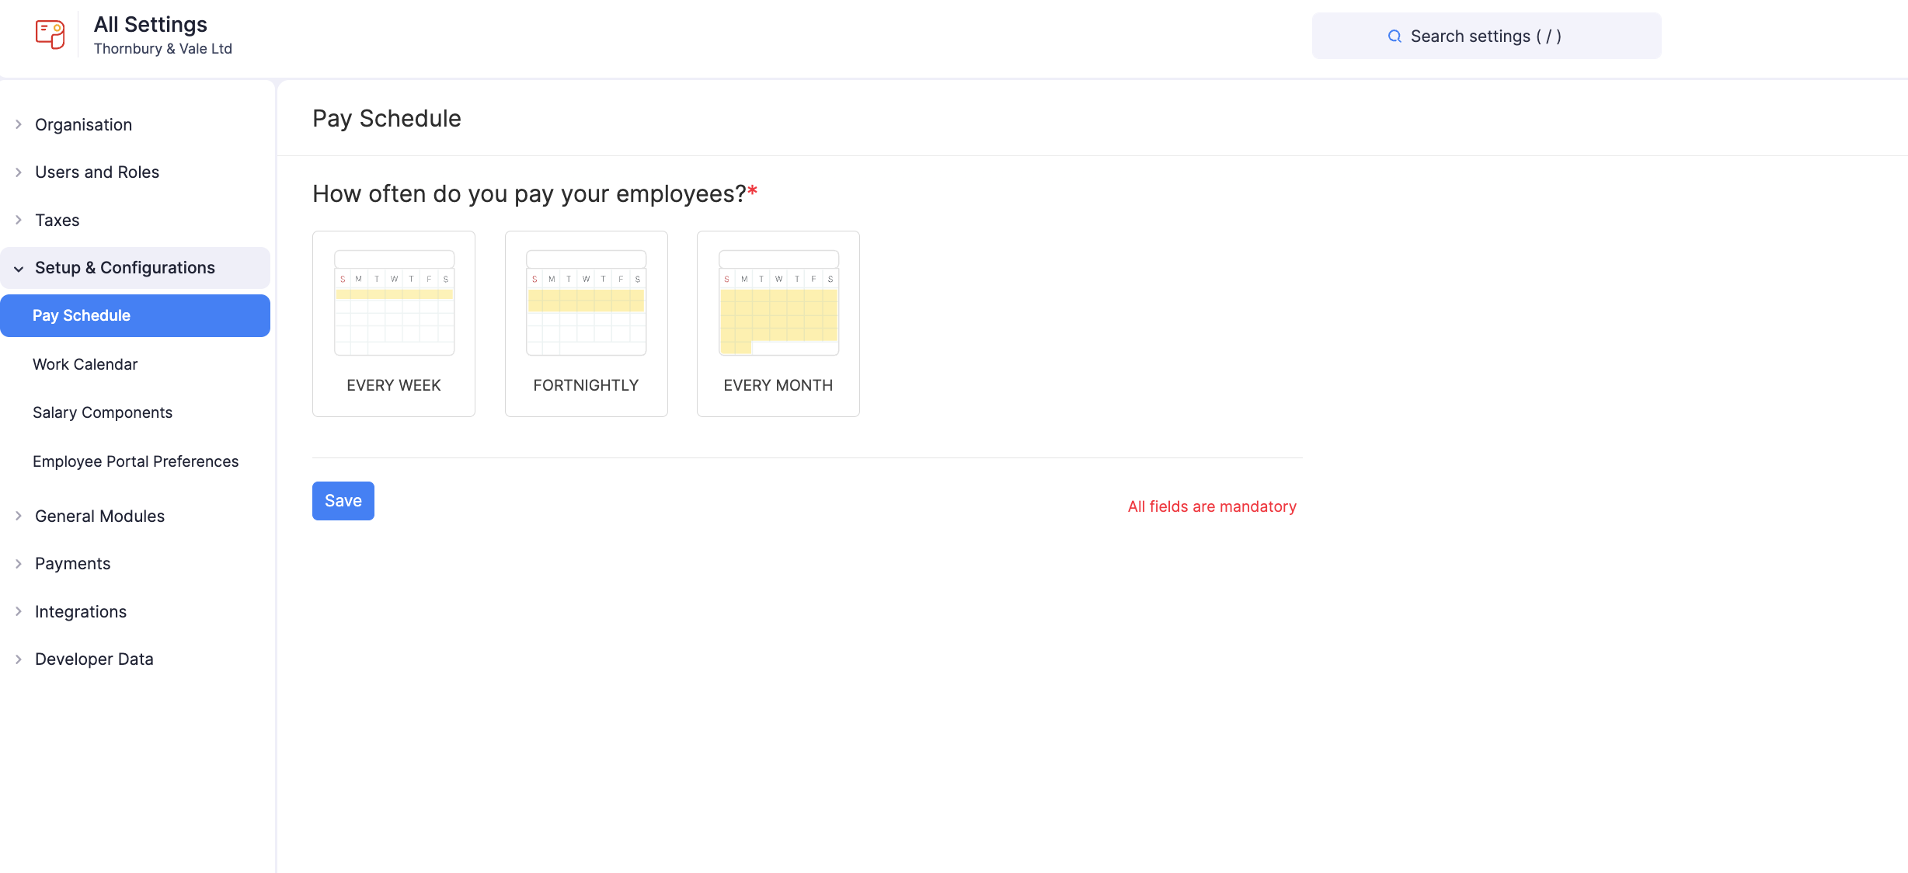Click the Pay Schedule page heading
The height and width of the screenshot is (873, 1908).
click(387, 119)
